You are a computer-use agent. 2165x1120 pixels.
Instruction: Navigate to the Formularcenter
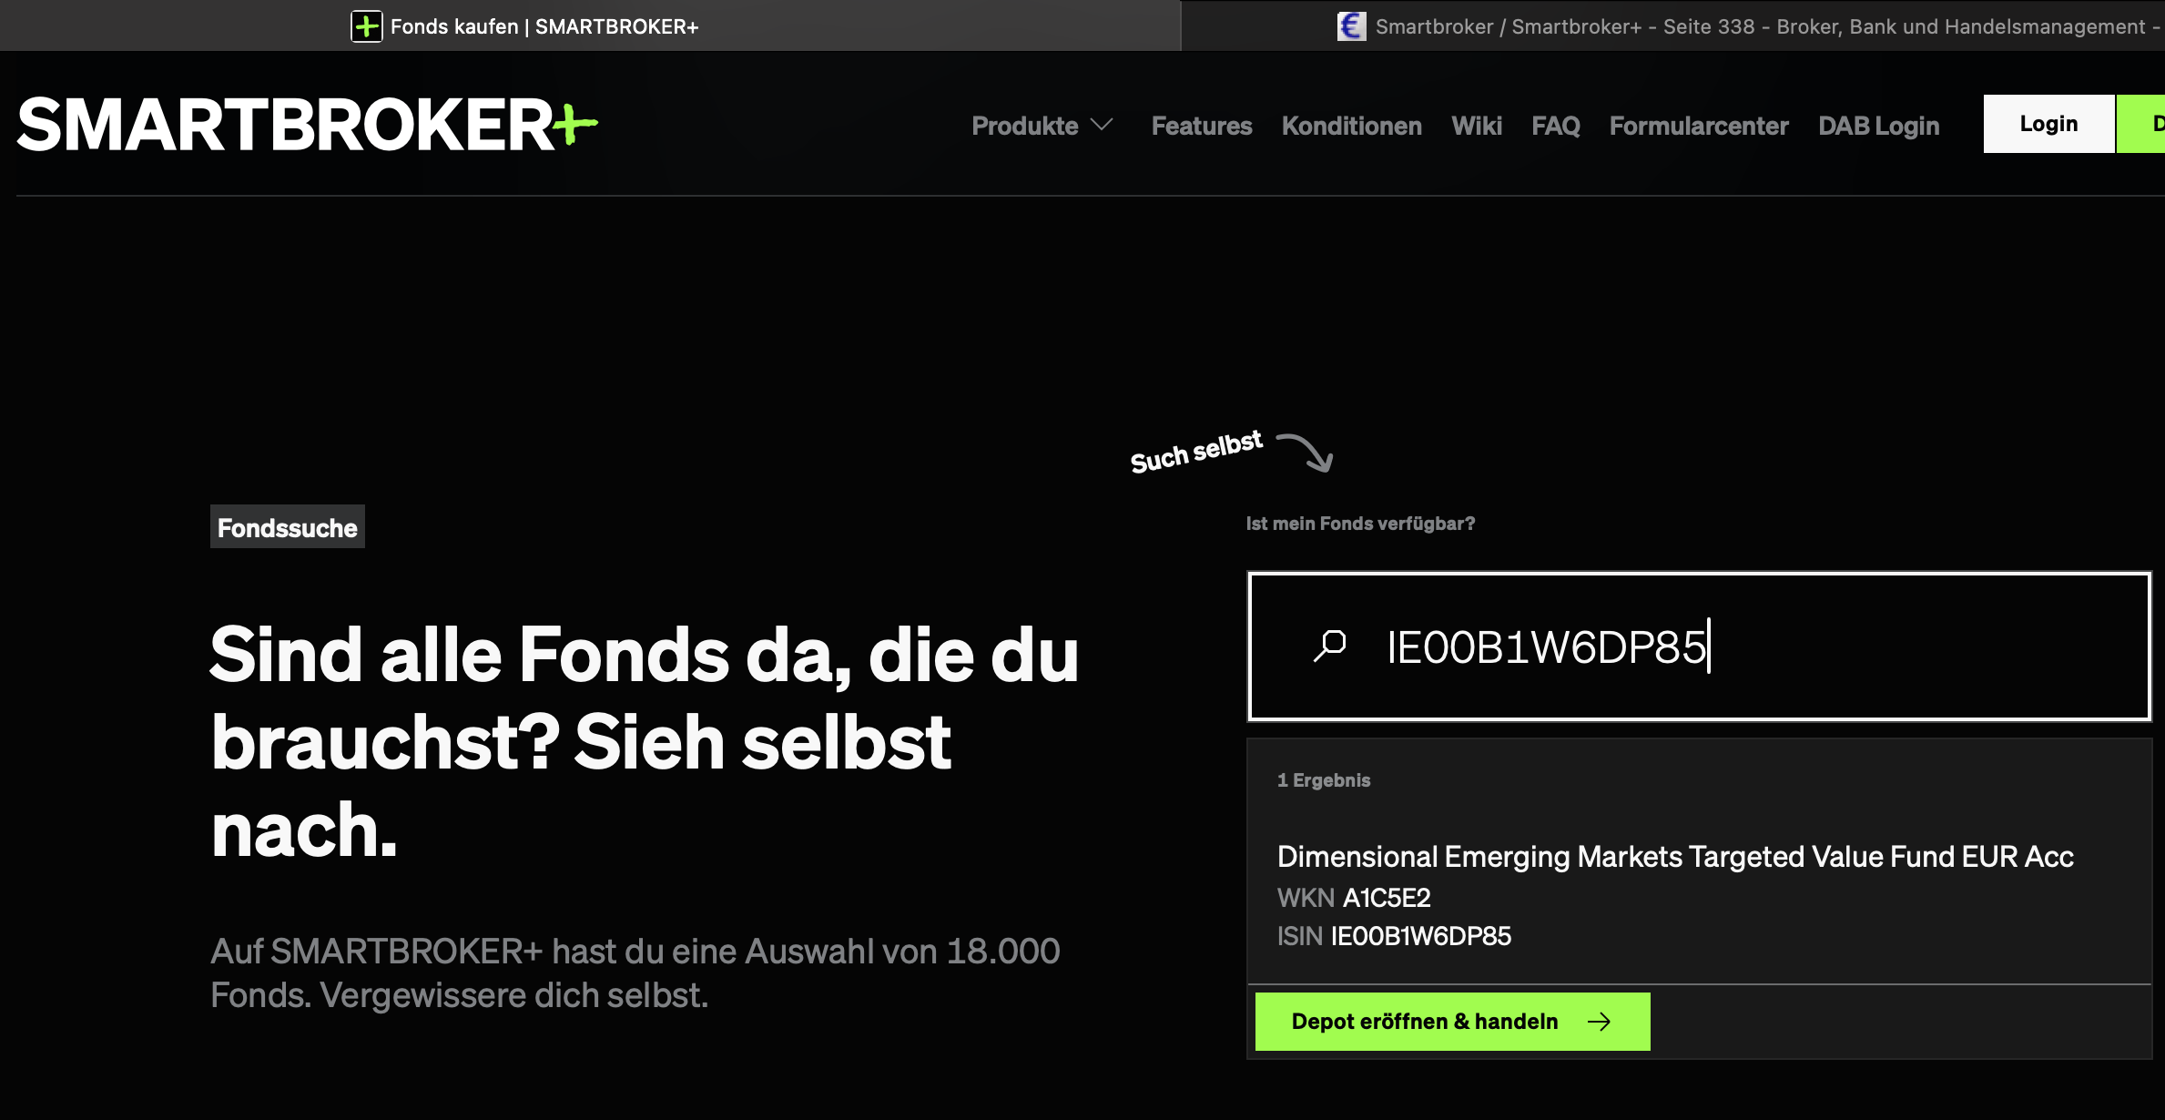pos(1698,126)
